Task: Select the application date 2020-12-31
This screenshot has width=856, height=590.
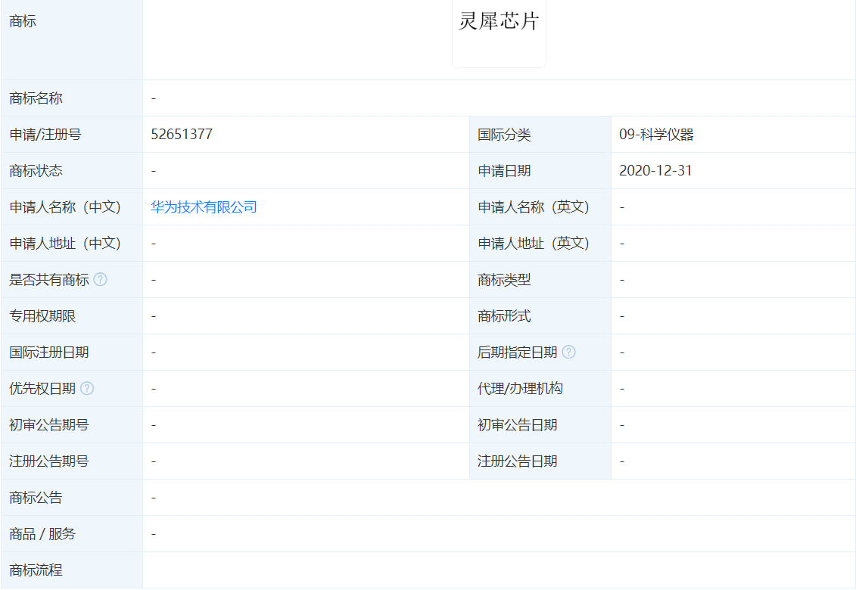Action: tap(655, 170)
